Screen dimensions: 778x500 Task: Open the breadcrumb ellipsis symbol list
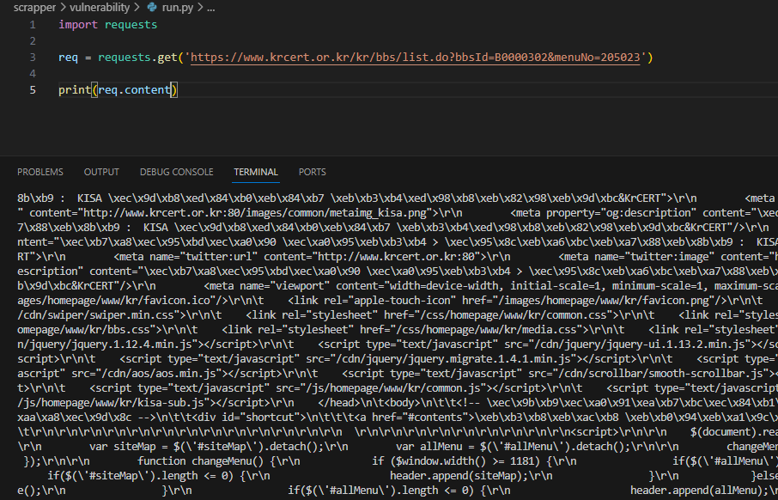click(211, 8)
